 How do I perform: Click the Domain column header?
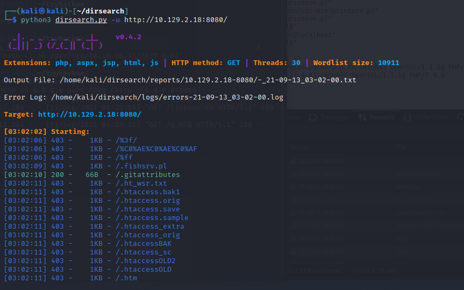coord(301,146)
